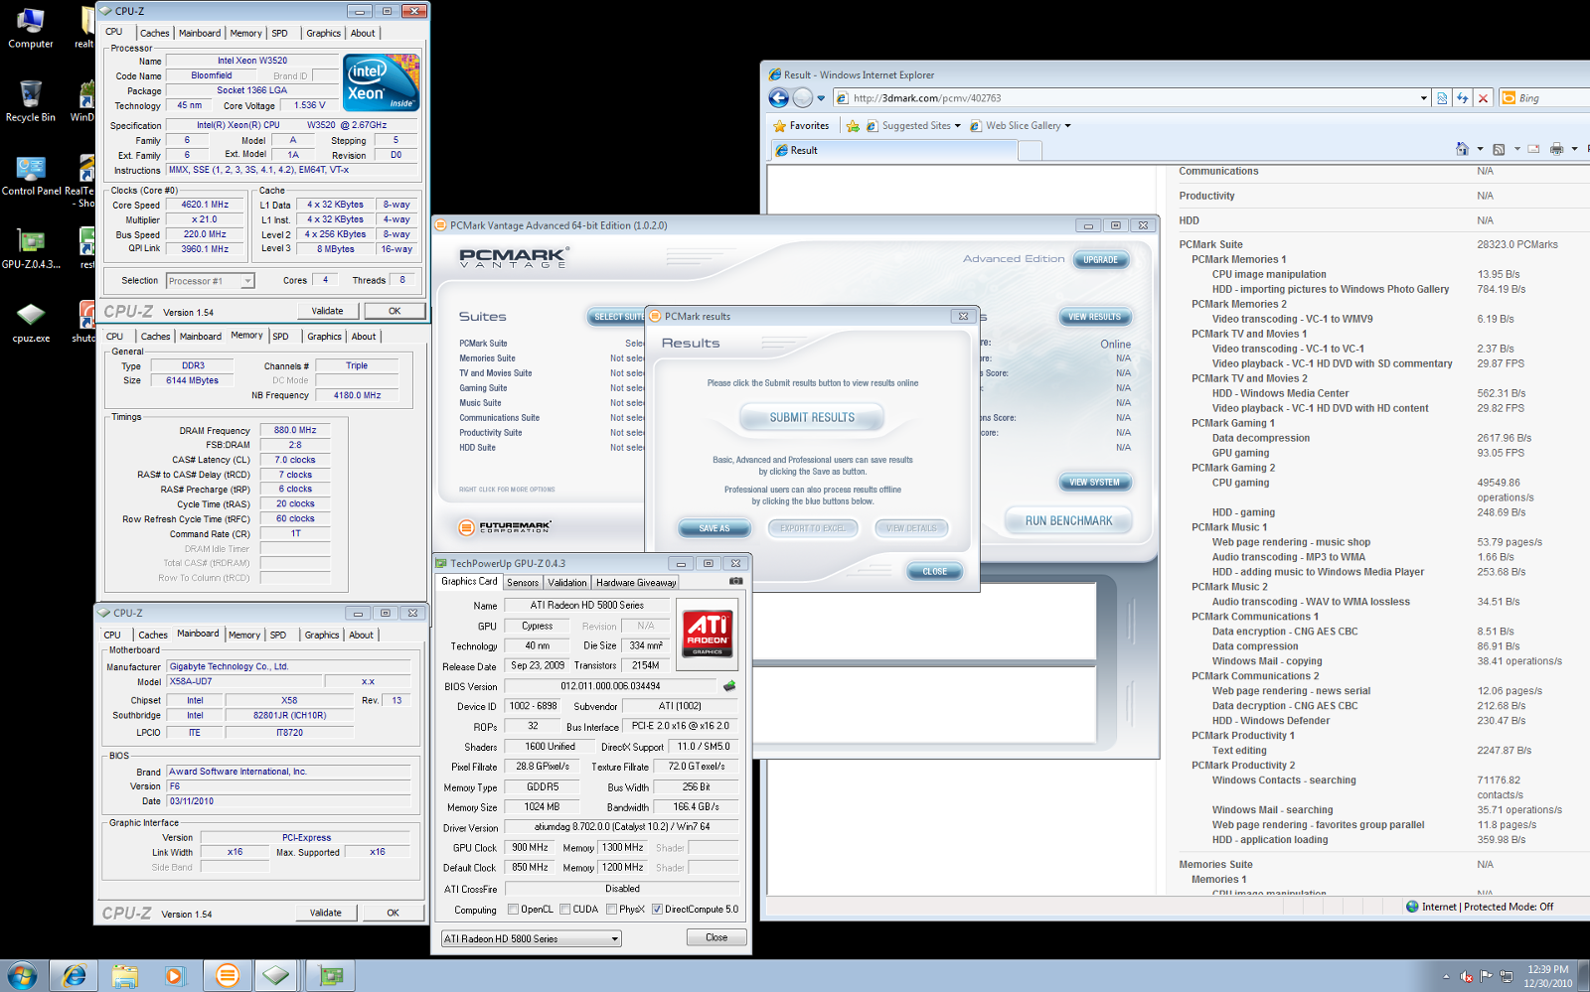The height and width of the screenshot is (992, 1590).
Task: Select the cpuz.exe desktop icon
Action: coord(31,322)
